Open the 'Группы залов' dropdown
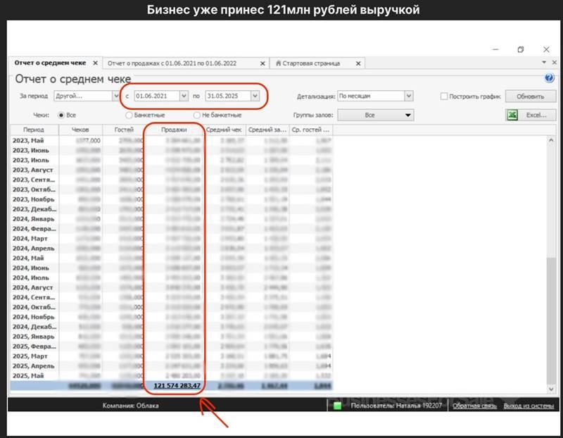Screen dimensions: 563x438 407,115
